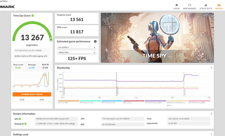This screenshot has height=136, width=225.
Task: Toggle the CPU Temperature legend color
Action: [x=90, y=101]
